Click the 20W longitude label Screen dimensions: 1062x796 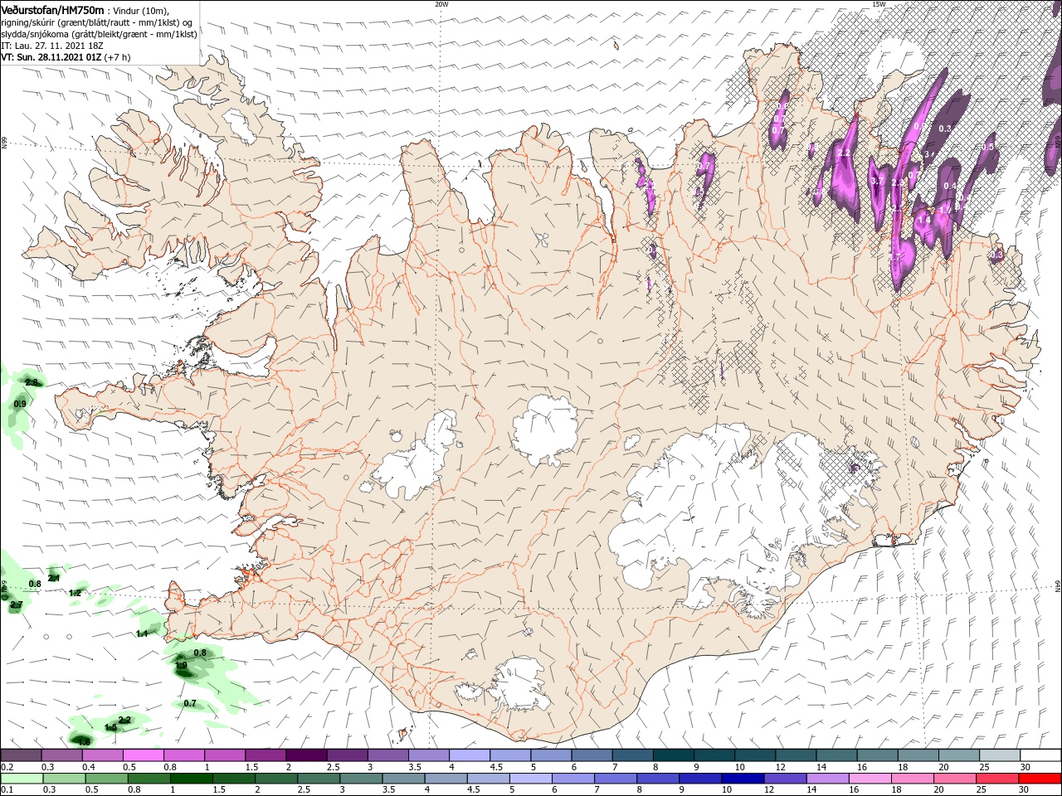coord(441,4)
